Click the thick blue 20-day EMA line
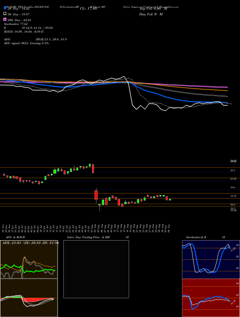The image size is (240, 317). click(157, 94)
